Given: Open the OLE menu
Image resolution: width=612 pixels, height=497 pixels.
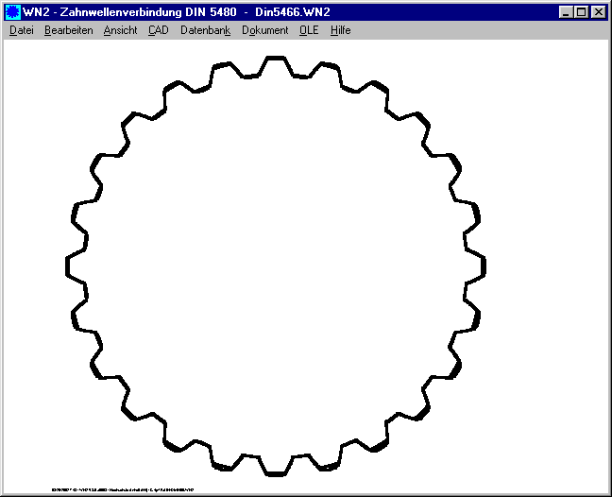Looking at the screenshot, I should (x=309, y=30).
